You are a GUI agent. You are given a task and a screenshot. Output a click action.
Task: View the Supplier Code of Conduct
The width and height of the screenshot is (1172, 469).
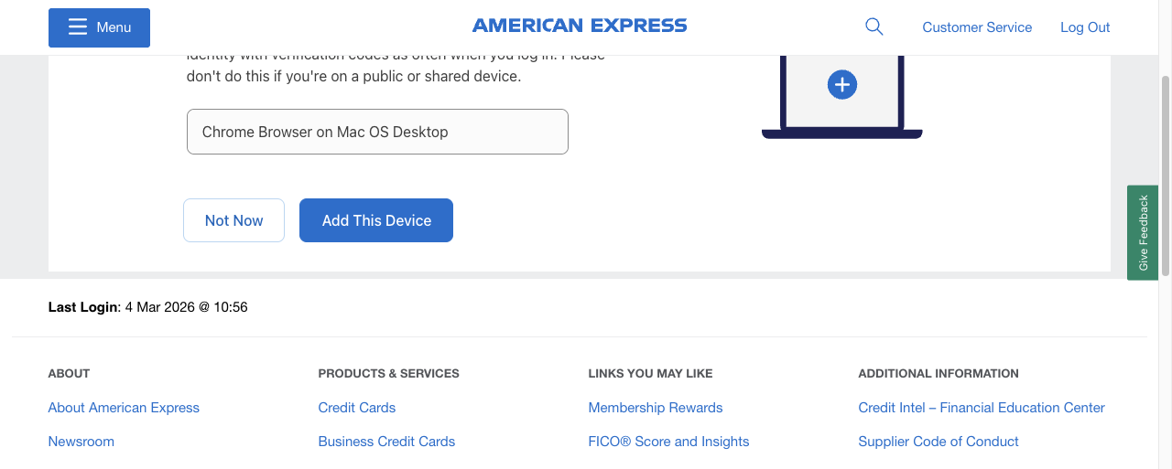coord(939,442)
